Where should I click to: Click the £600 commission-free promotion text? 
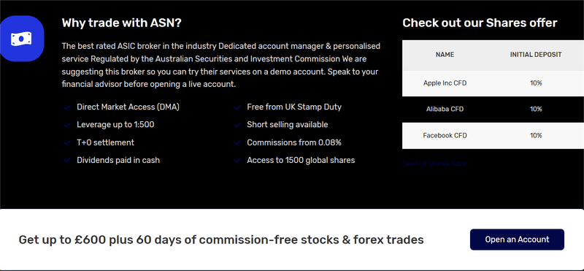(x=221, y=240)
